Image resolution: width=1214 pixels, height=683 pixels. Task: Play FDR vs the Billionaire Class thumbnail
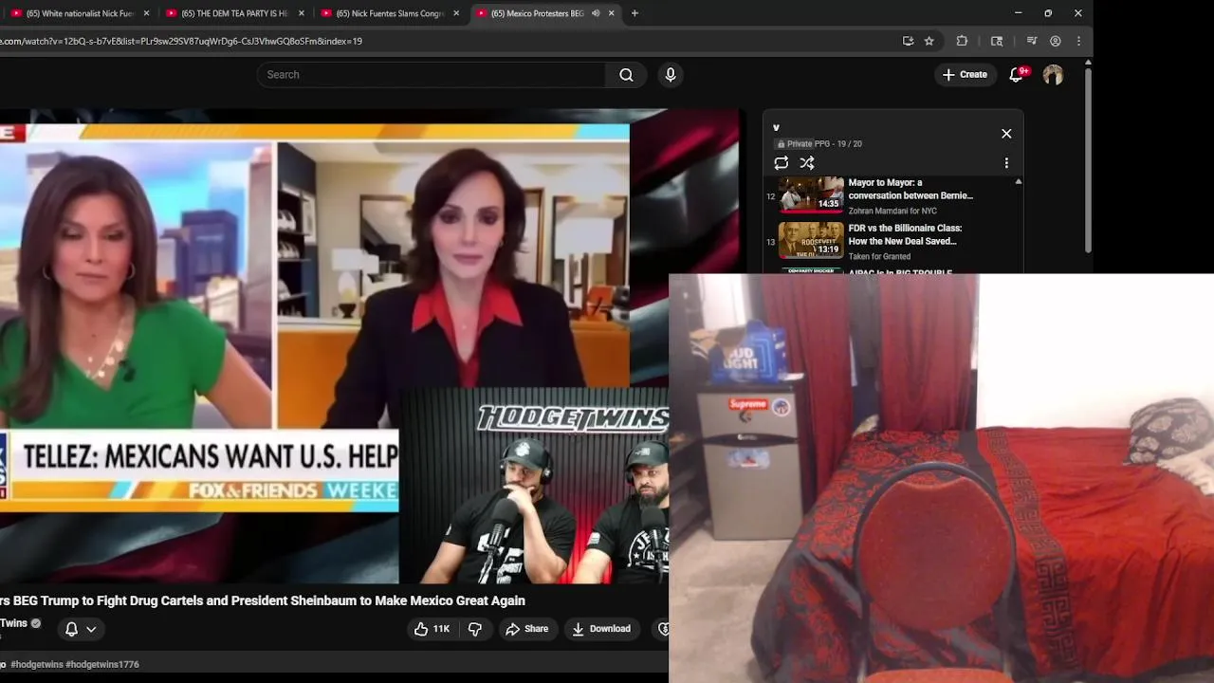point(811,240)
